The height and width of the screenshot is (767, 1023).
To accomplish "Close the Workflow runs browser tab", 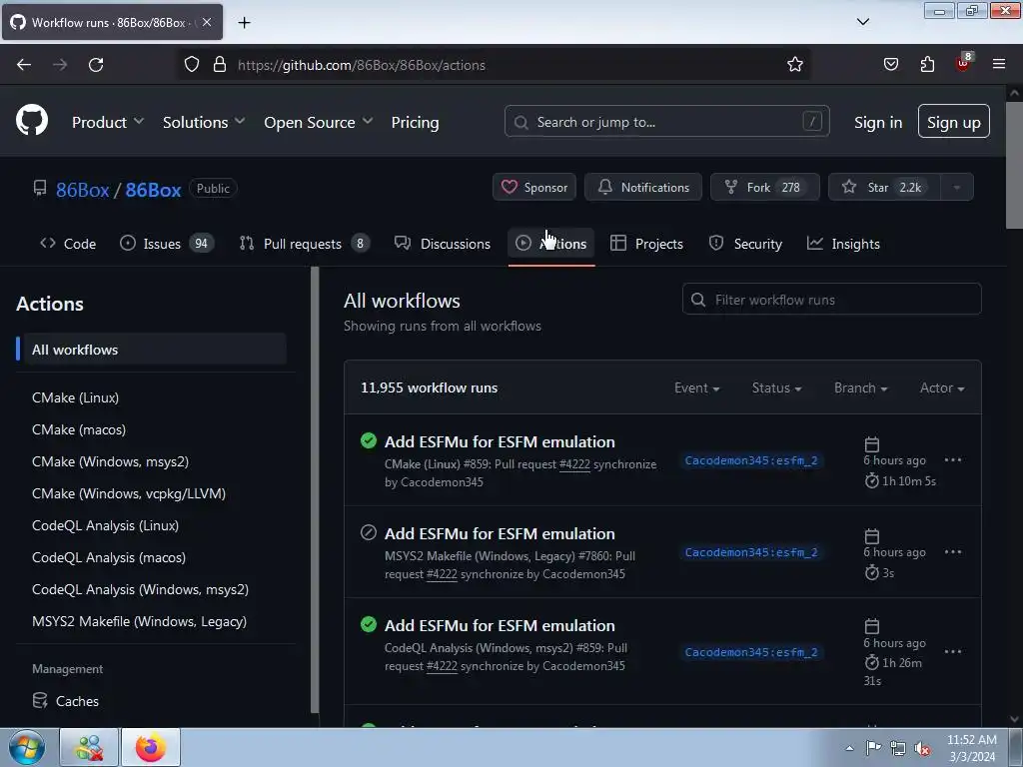I will (207, 22).
